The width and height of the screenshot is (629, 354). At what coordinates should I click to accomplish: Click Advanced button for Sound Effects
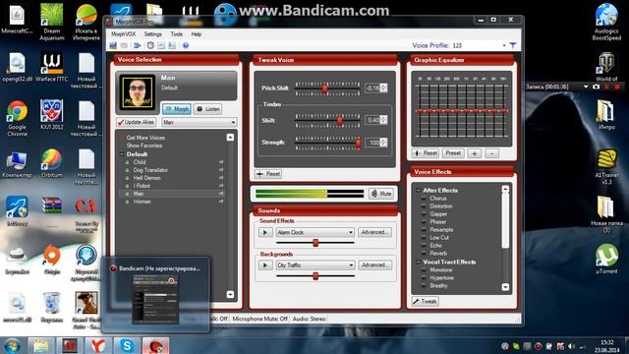[373, 232]
